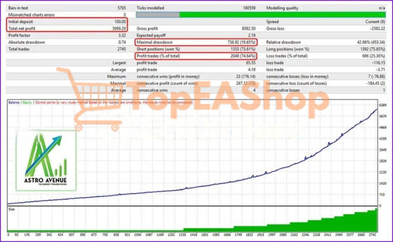Click the maximal drawdown value 738.92 (19.65%)

242,42
